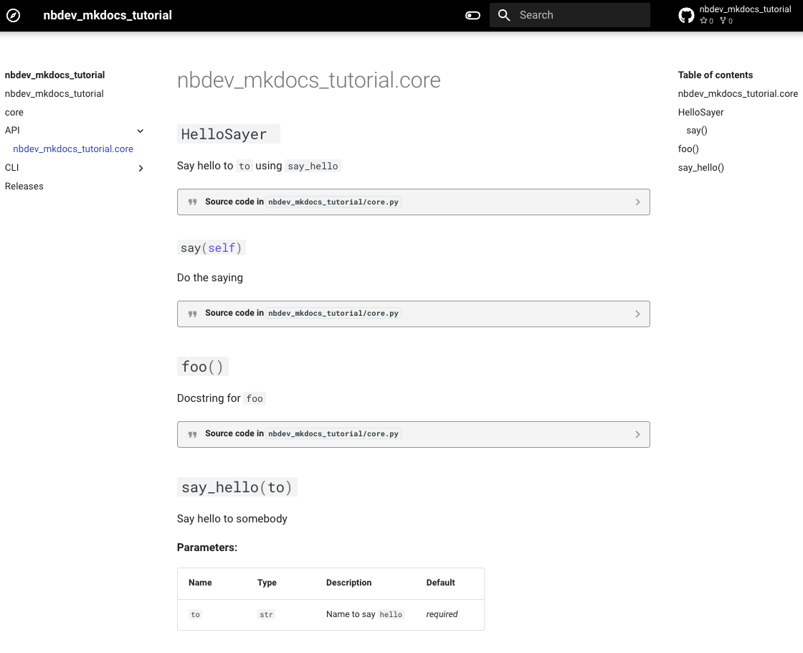Expand source code arrow under say(self)
This screenshot has height=653, width=803.
tap(637, 314)
